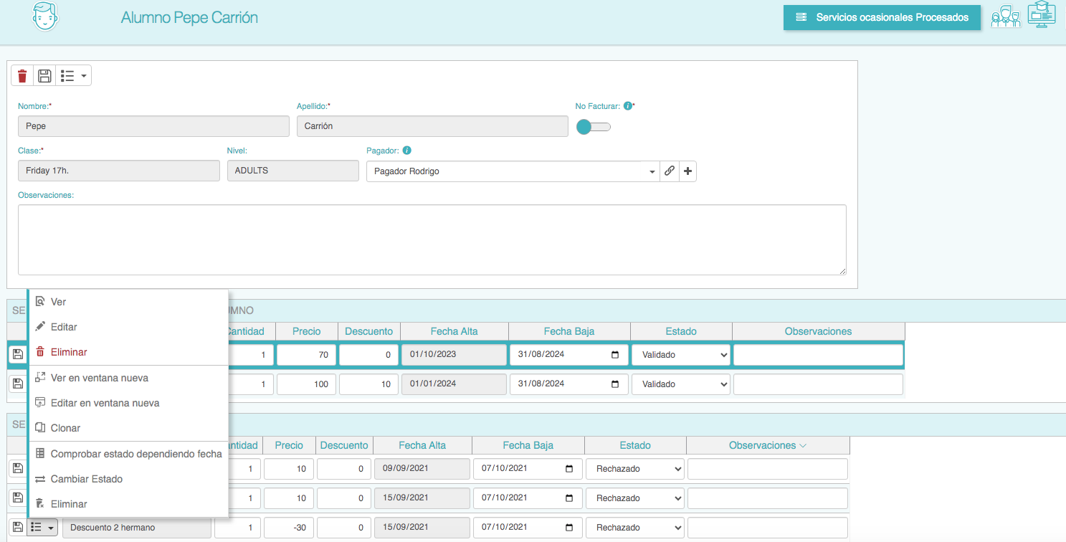The image size is (1066, 542).
Task: Open the Estado dropdown for the price 70 row
Action: [680, 355]
